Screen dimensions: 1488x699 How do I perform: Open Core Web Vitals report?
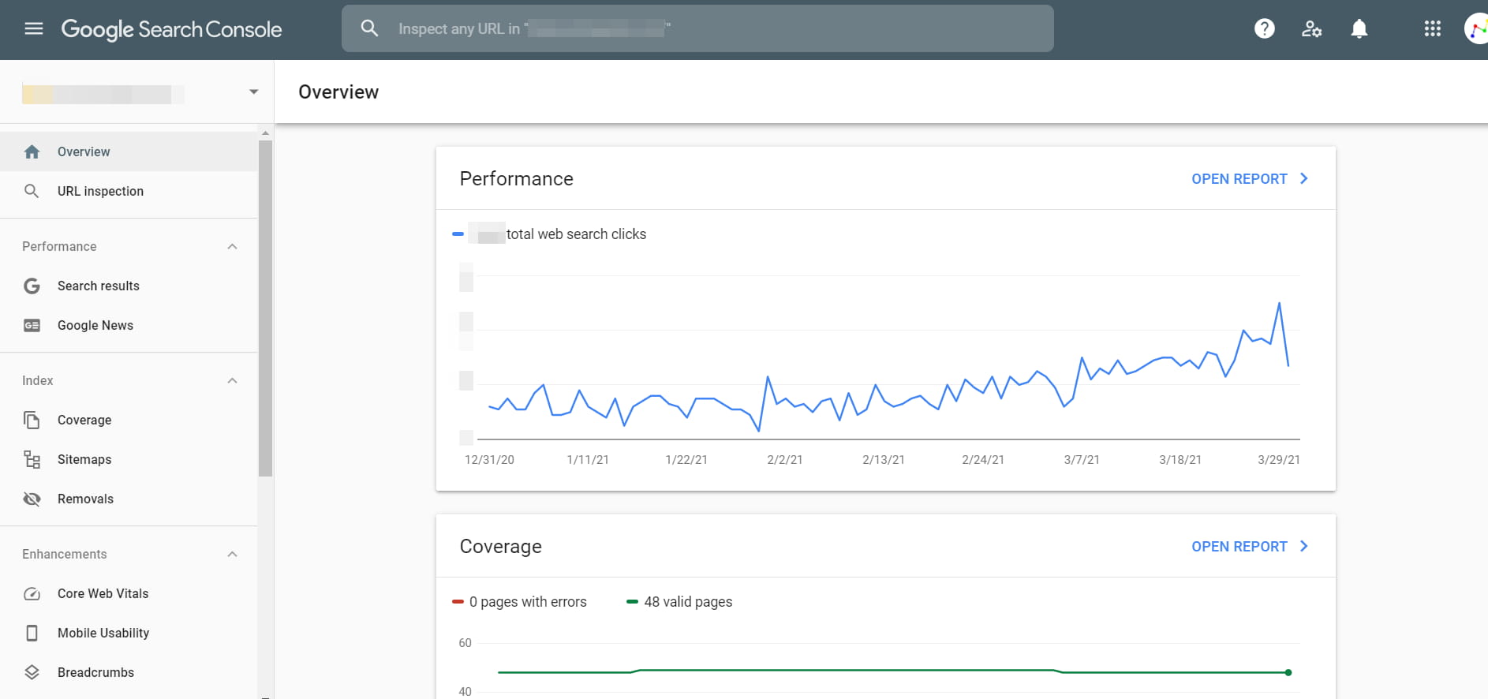[129, 593]
